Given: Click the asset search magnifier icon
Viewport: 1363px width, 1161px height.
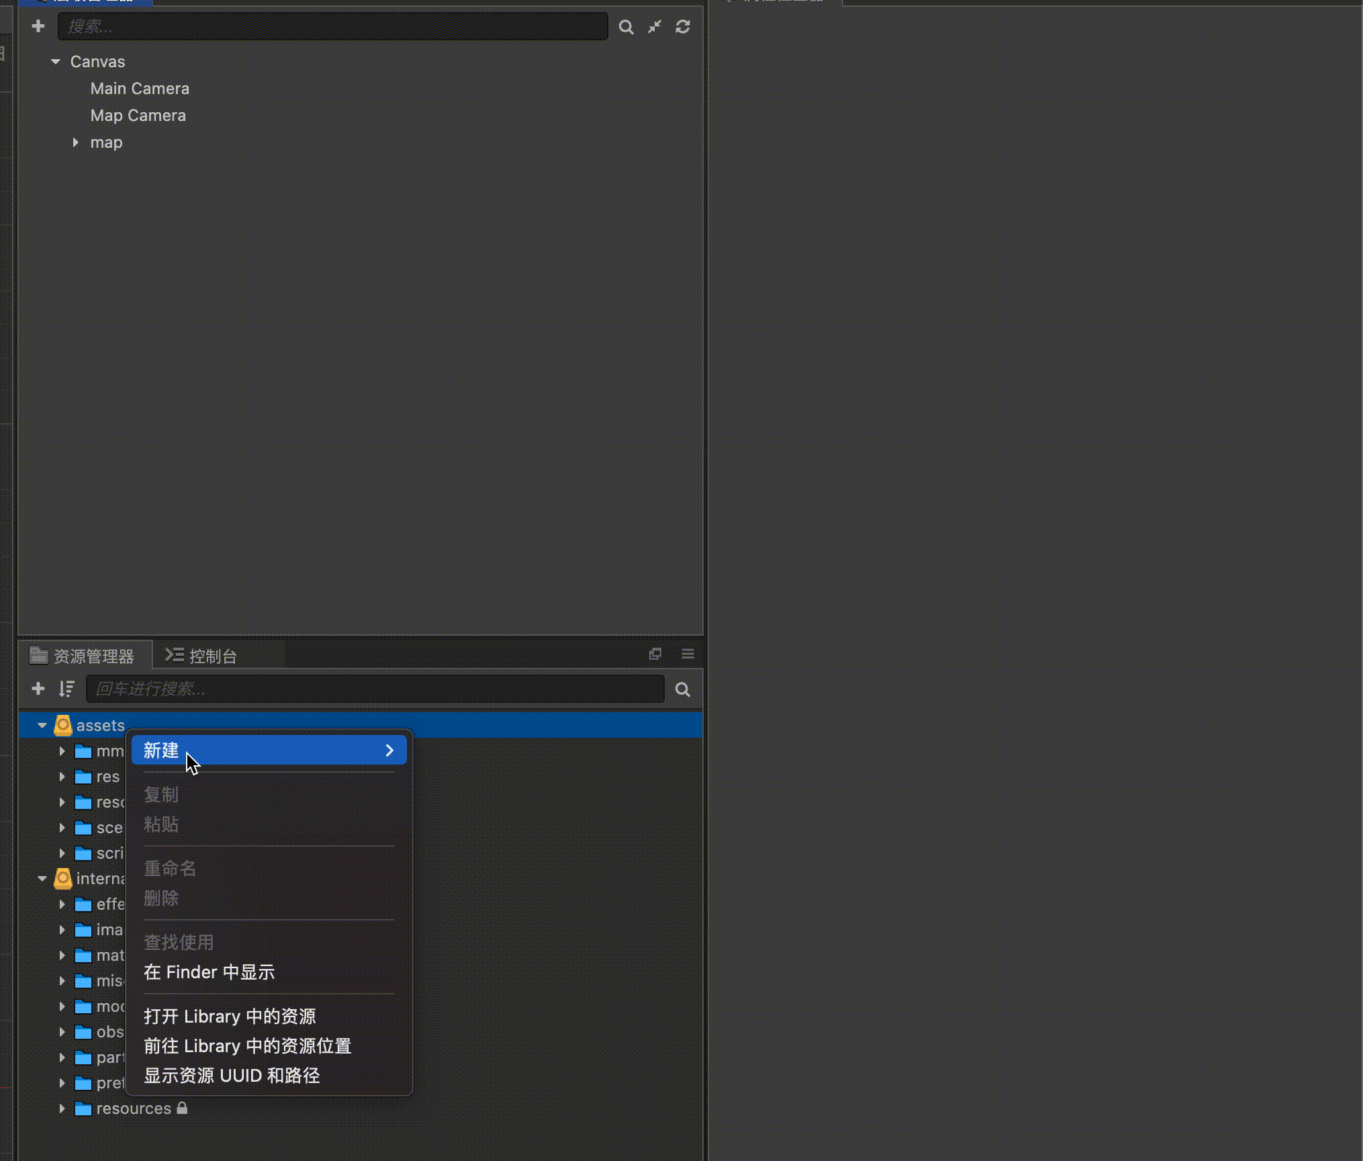Looking at the screenshot, I should pyautogui.click(x=683, y=689).
